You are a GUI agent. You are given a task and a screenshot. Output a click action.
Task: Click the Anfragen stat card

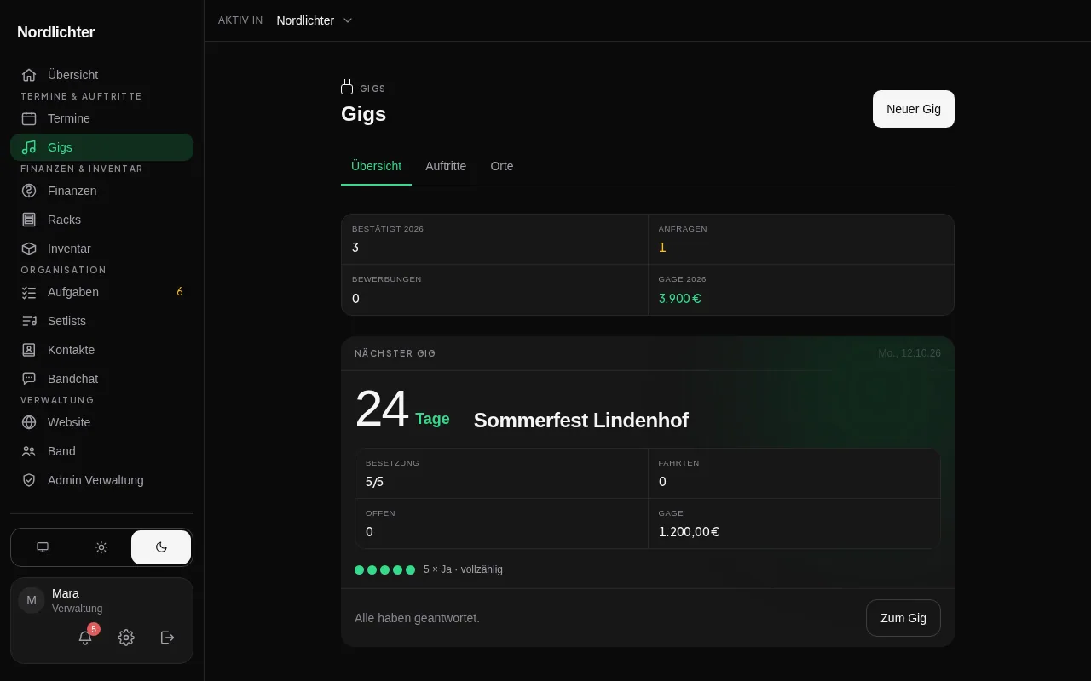click(801, 239)
